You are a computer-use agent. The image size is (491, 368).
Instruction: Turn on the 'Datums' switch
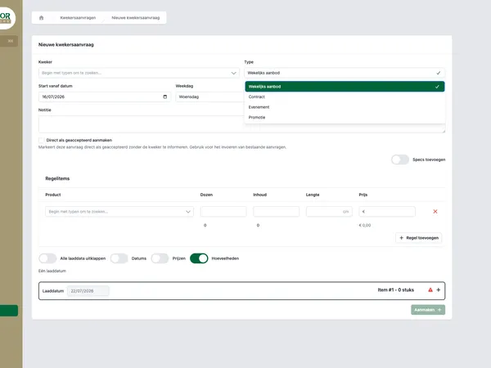coord(119,258)
